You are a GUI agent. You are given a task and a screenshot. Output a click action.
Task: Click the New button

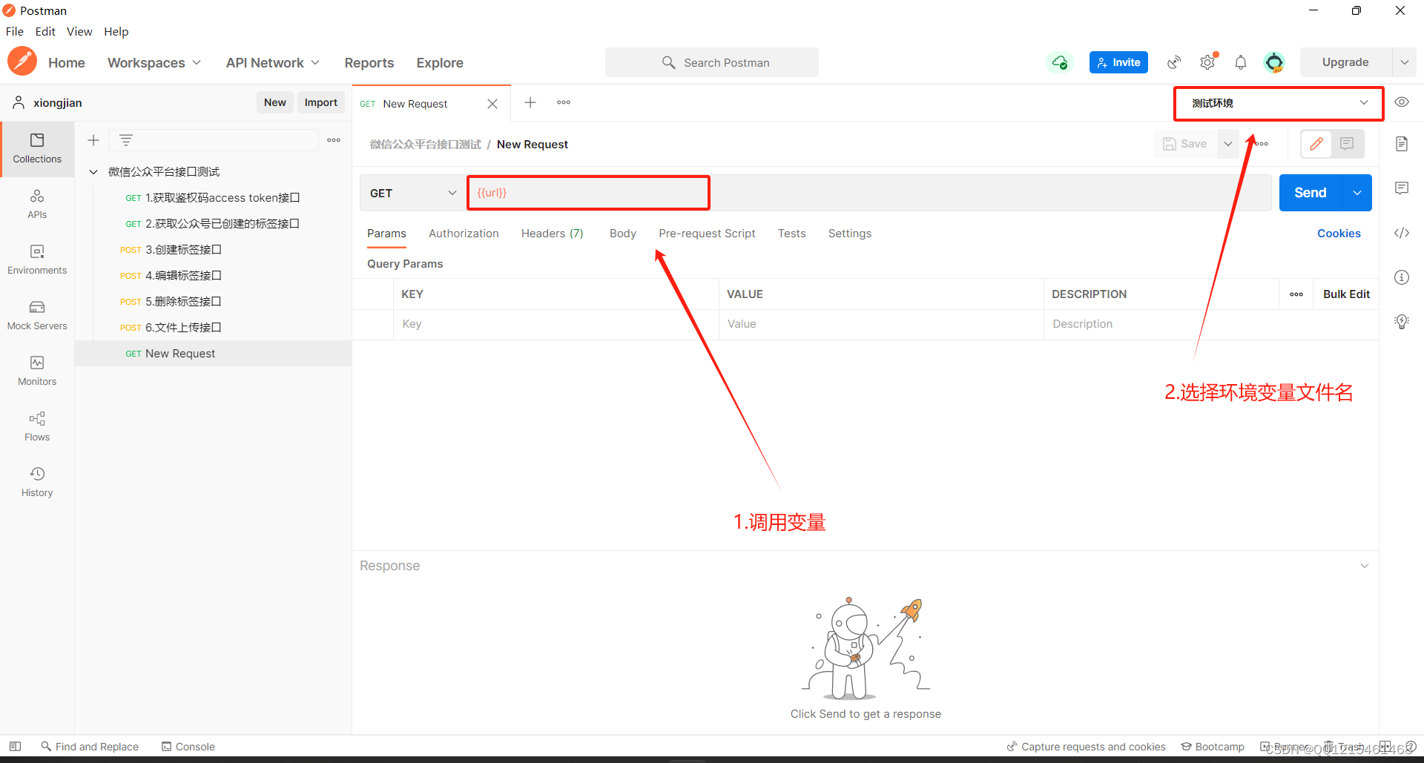coord(275,102)
